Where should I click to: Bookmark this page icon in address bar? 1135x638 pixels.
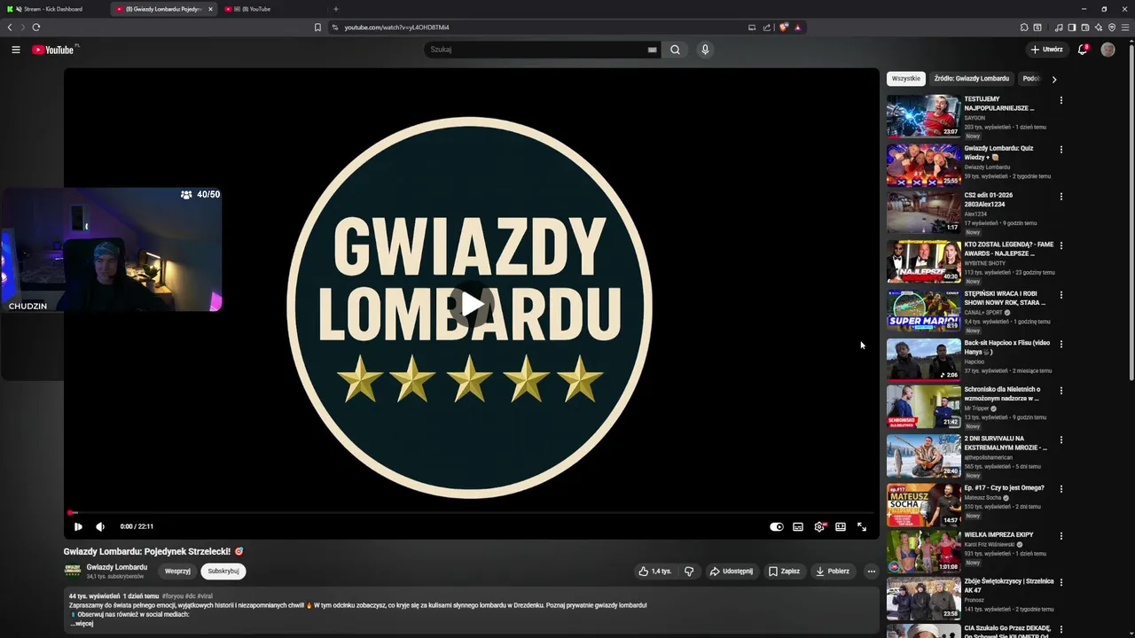coord(317,27)
